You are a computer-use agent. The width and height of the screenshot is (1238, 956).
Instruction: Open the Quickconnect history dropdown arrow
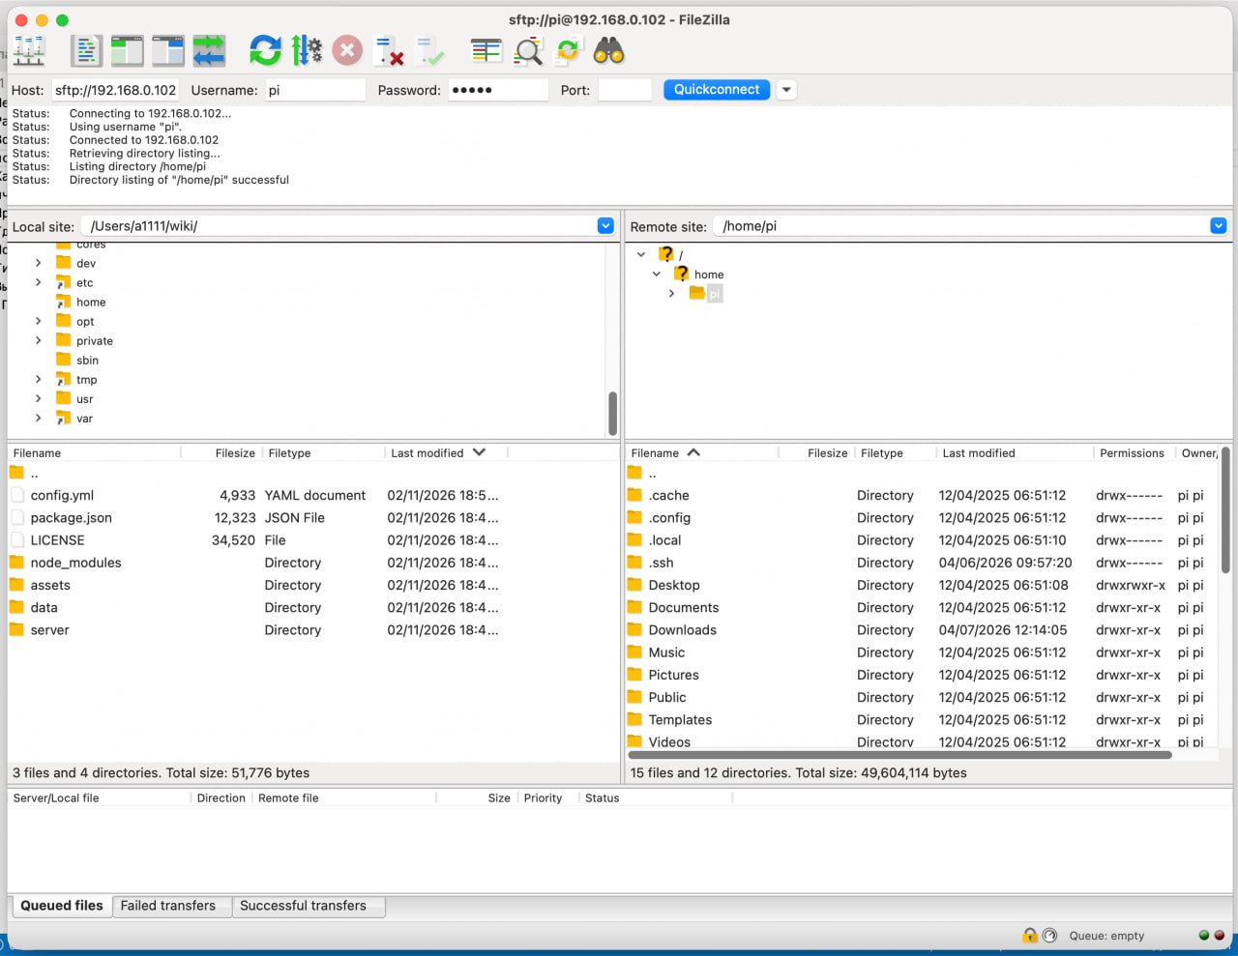pyautogui.click(x=785, y=89)
